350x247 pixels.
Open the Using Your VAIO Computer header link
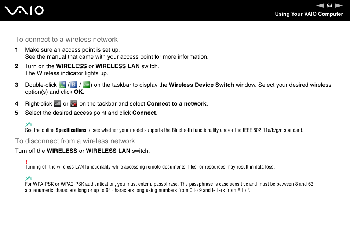(309, 14)
